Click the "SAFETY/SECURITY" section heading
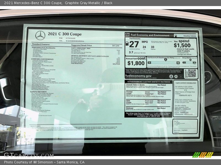221x165 pixels. [x=38, y=92]
